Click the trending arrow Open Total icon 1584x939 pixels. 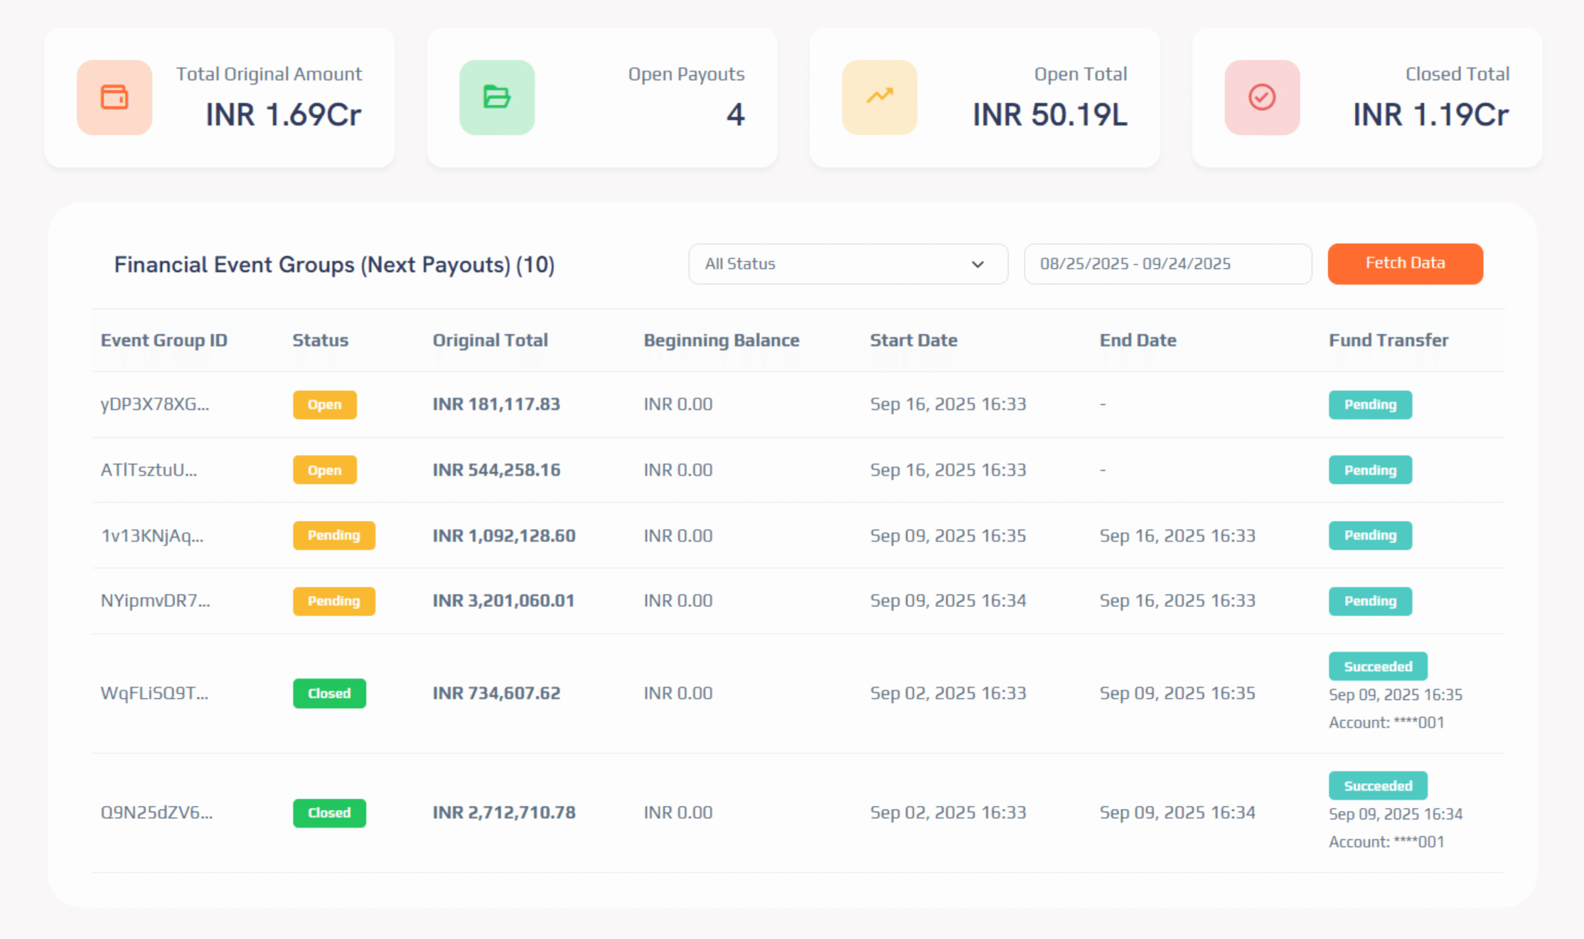879,98
